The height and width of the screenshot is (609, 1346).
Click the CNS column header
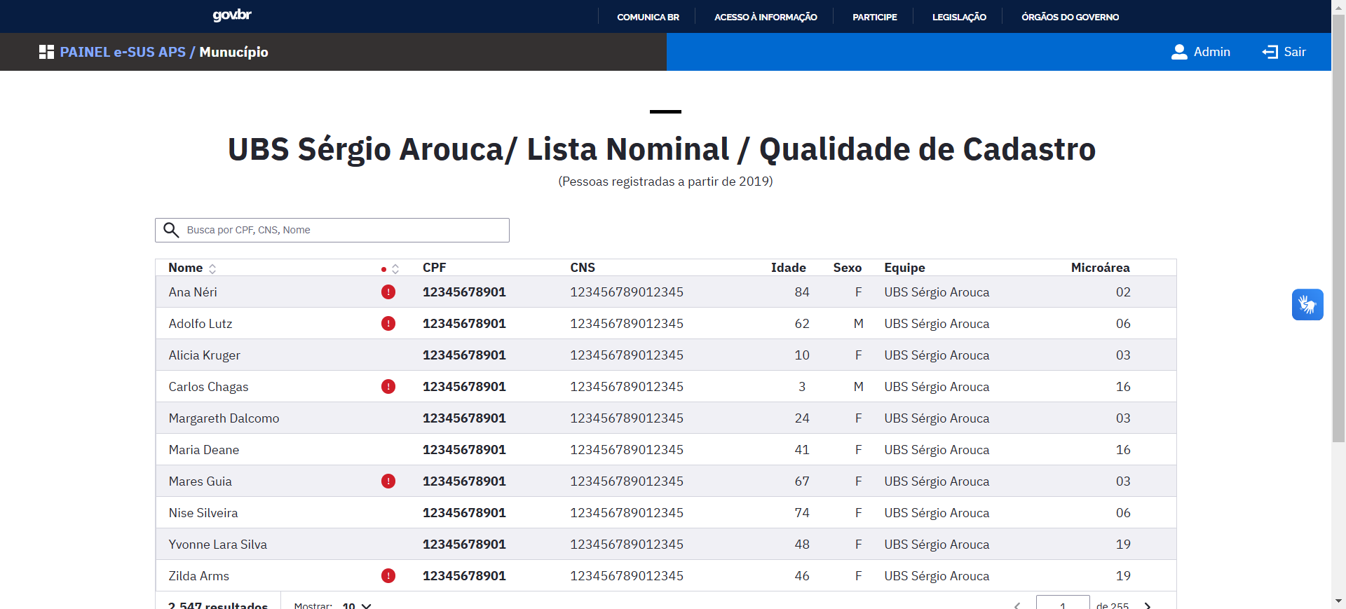coord(583,268)
